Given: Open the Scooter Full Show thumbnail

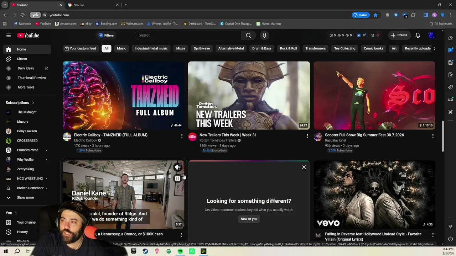Looking at the screenshot, I should click(374, 96).
